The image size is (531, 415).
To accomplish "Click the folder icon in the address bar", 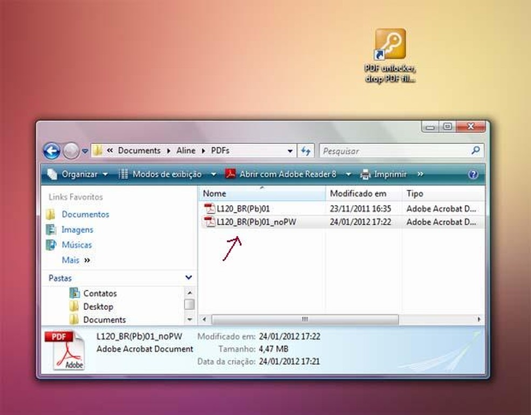I will [98, 150].
